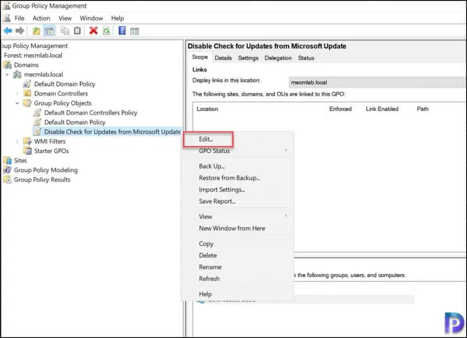This screenshot has width=467, height=338.
Task: Click the Domains node icon
Action: click(7, 65)
